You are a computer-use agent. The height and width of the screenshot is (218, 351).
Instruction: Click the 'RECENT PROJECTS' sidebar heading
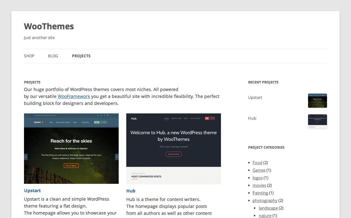pos(263,82)
